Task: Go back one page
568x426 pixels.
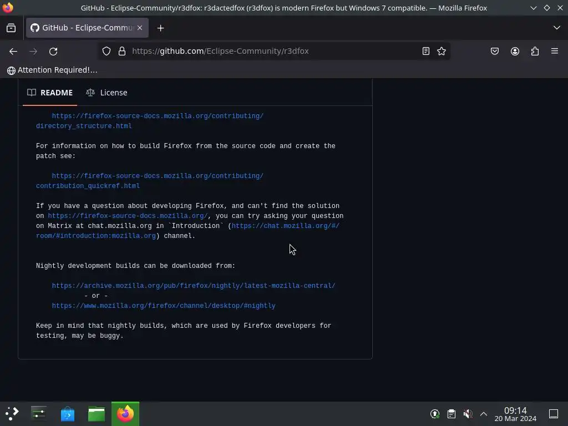Action: point(13,52)
